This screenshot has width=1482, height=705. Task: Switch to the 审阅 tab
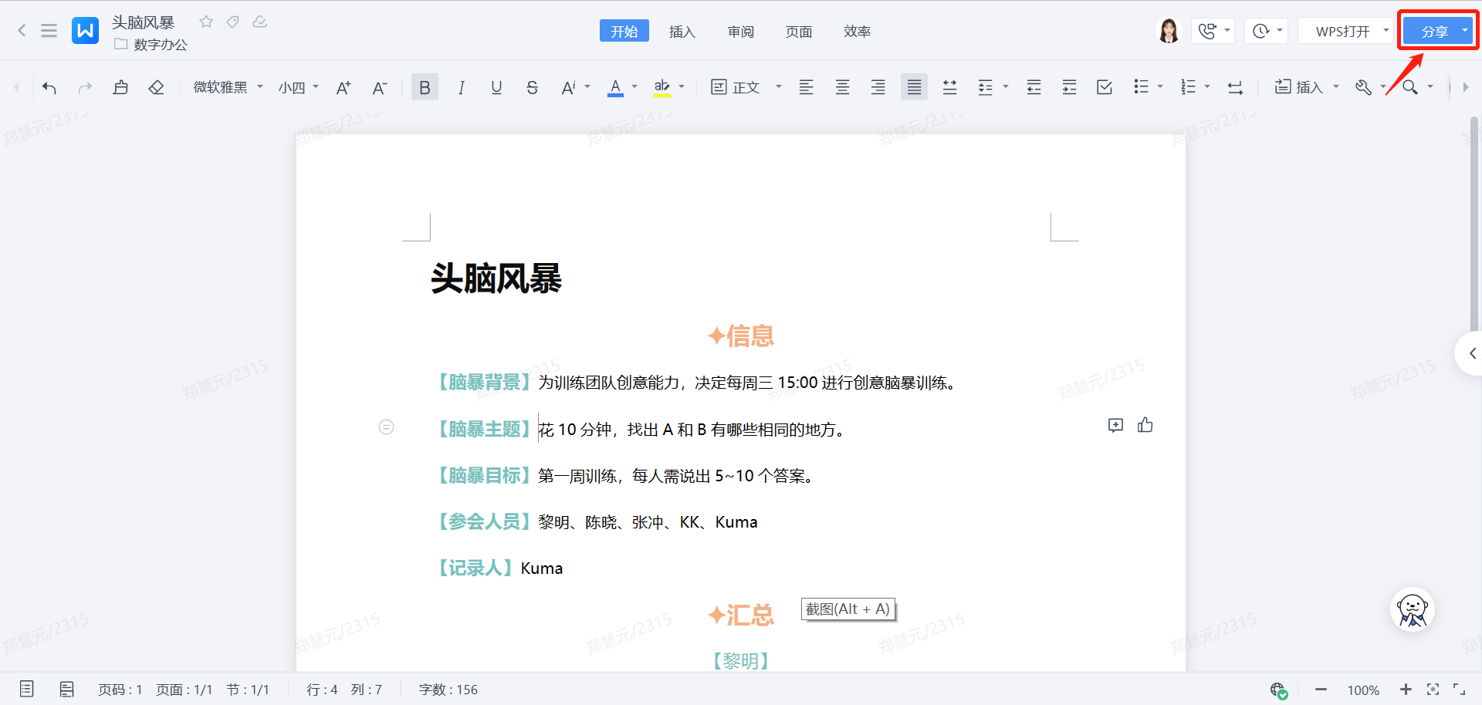[741, 31]
